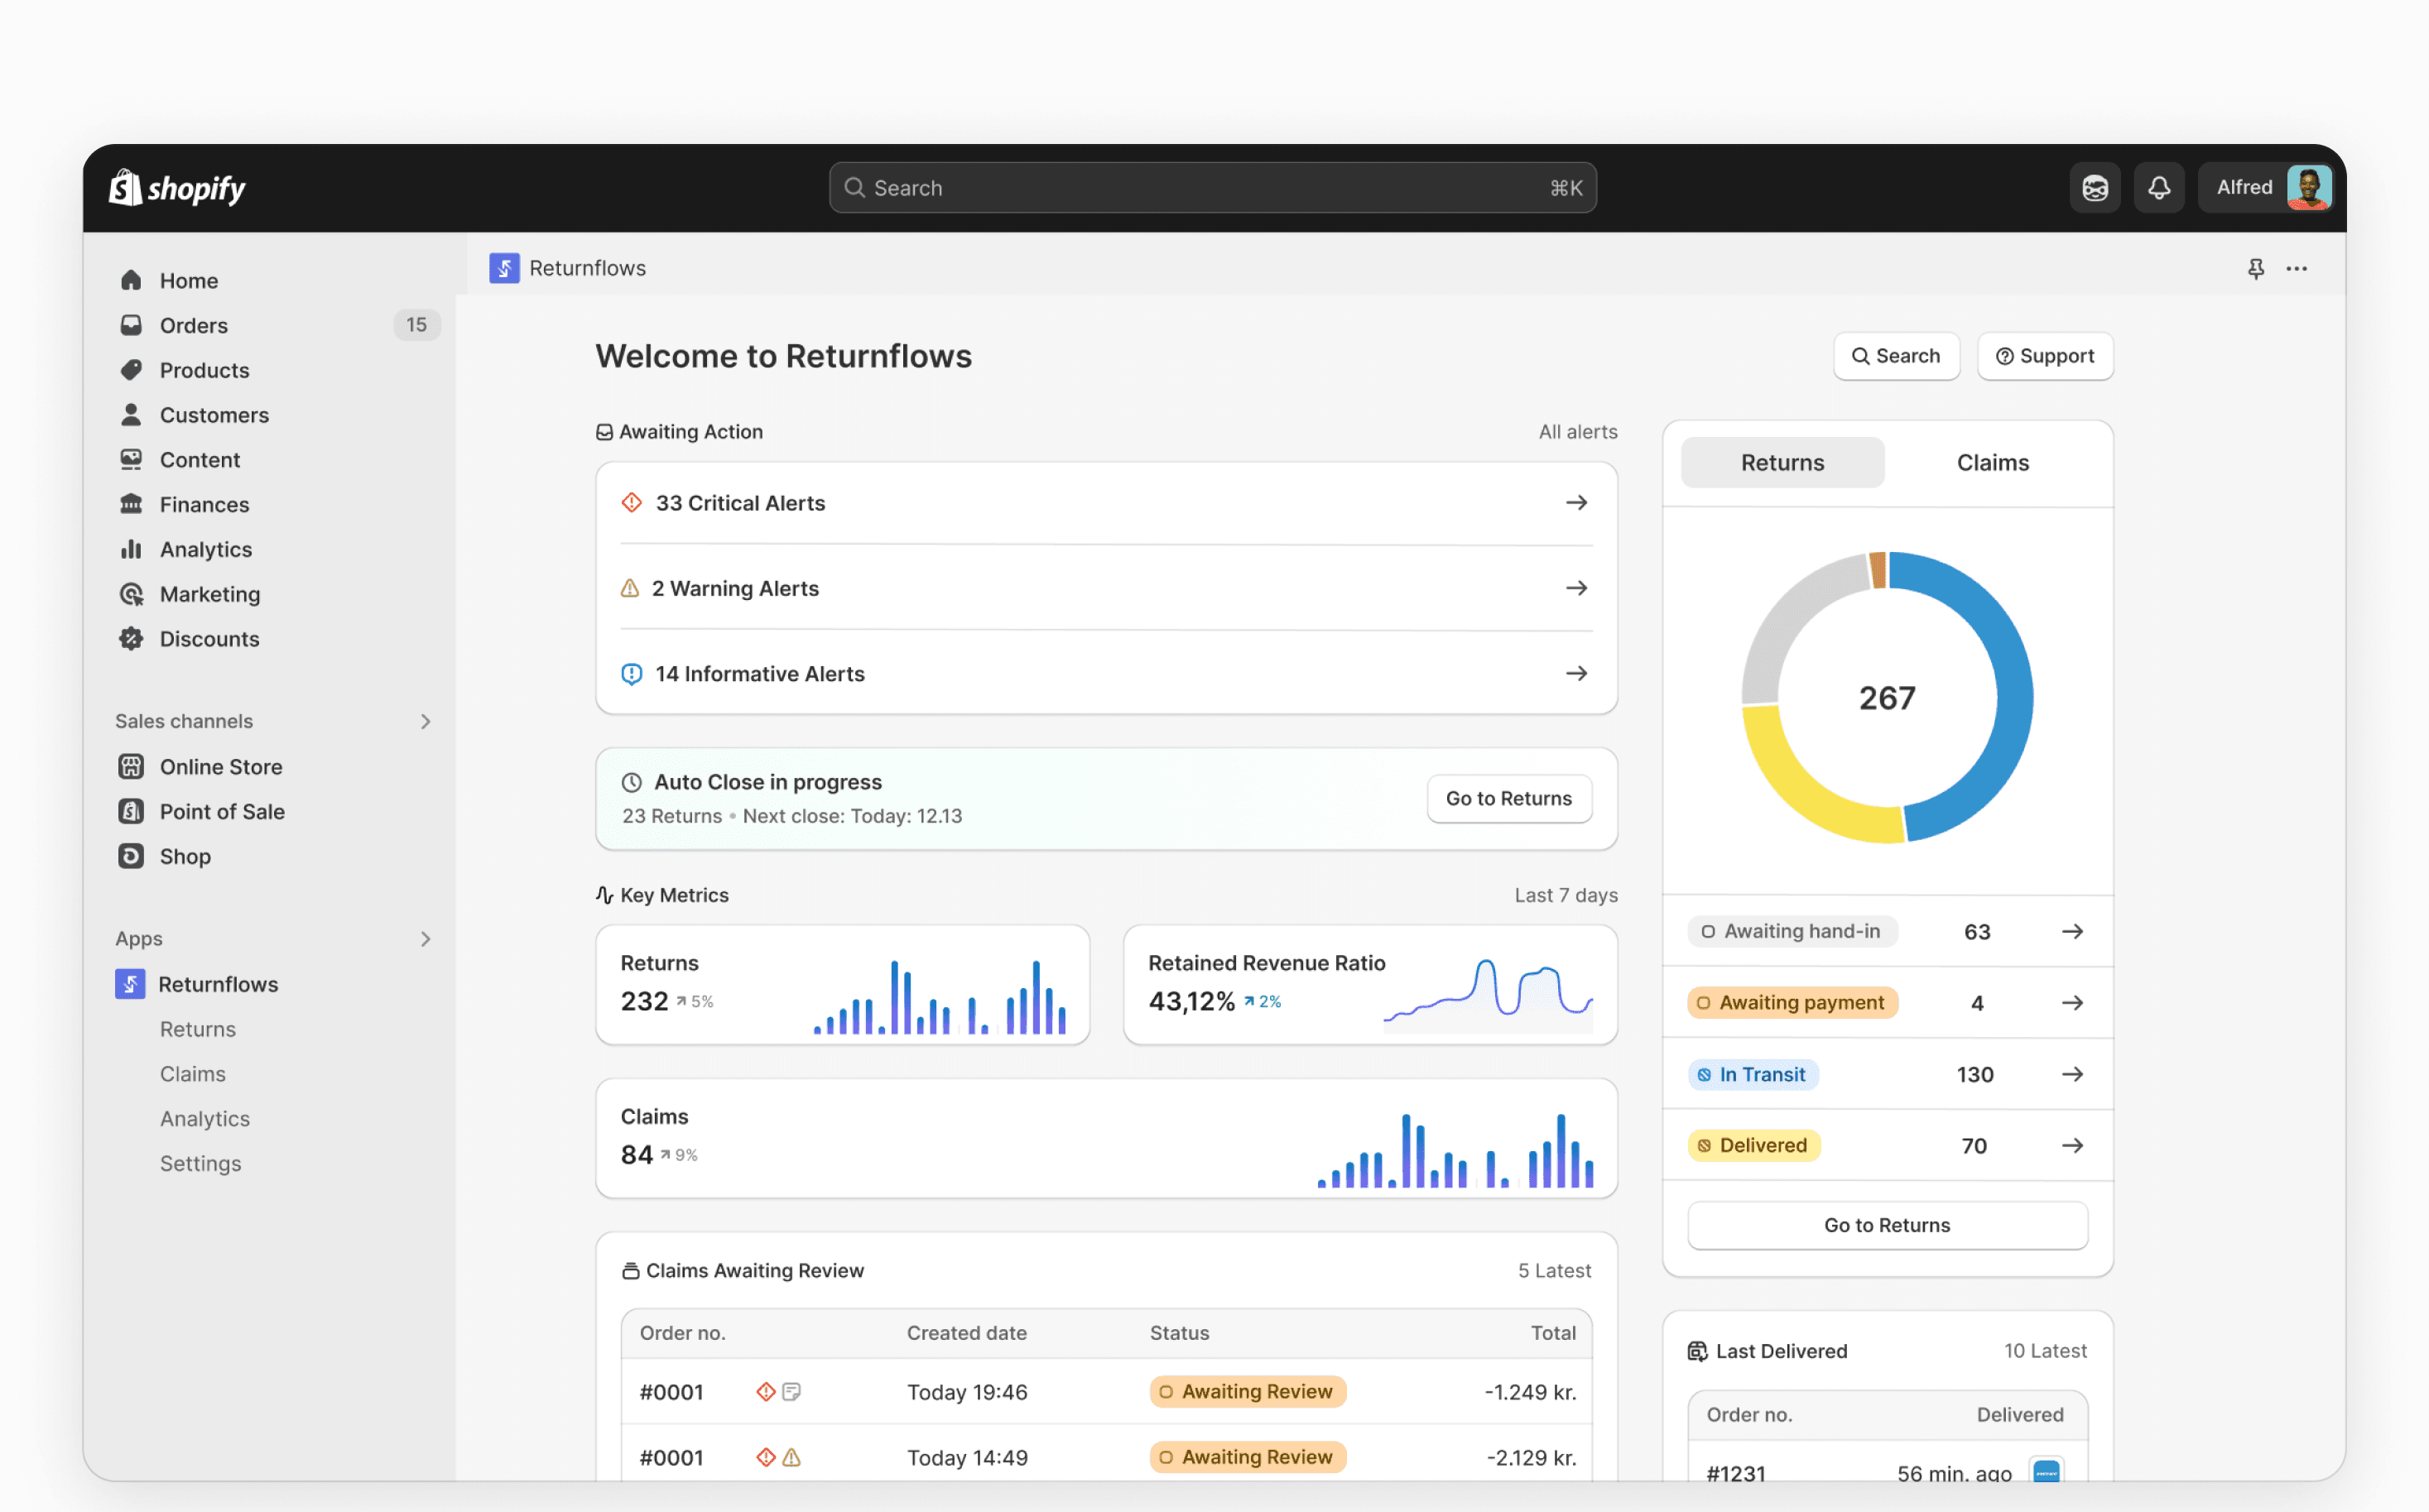Click the Returnflows icon in the sidebar Apps
This screenshot has width=2429, height=1512.
[130, 984]
